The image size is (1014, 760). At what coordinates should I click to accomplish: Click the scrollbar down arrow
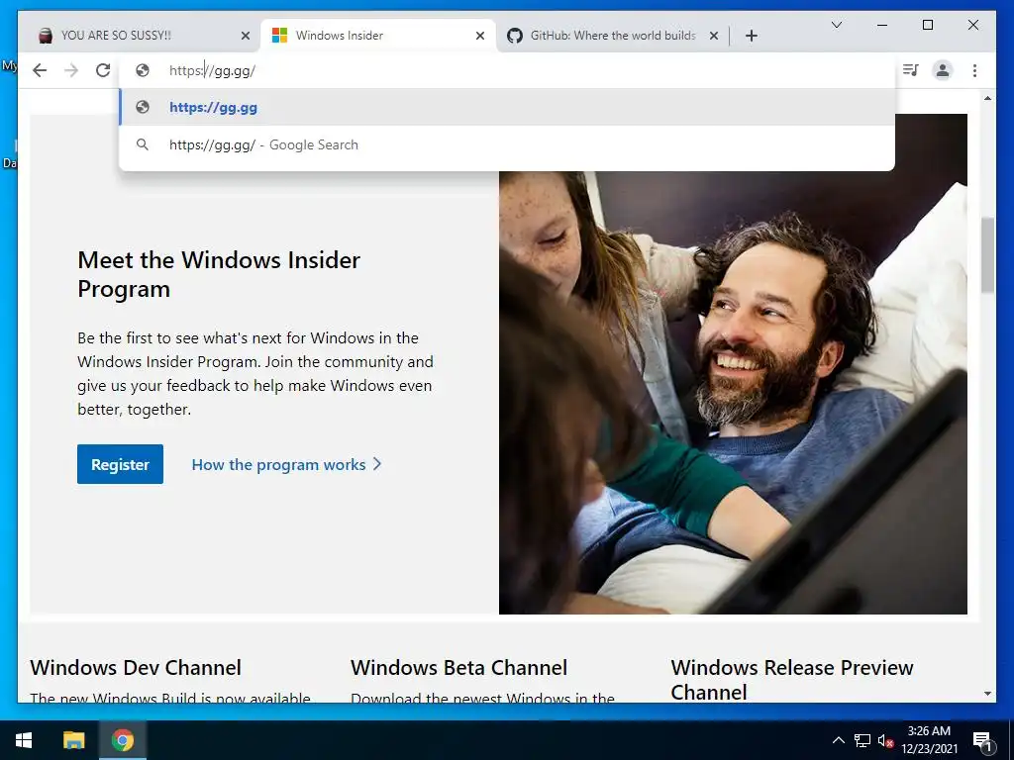tap(987, 694)
